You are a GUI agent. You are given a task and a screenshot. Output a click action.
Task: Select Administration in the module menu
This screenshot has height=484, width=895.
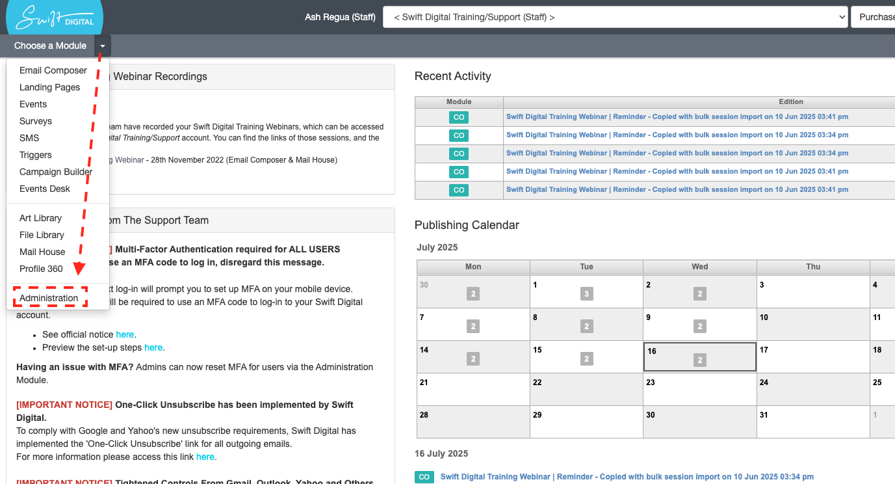tap(49, 298)
